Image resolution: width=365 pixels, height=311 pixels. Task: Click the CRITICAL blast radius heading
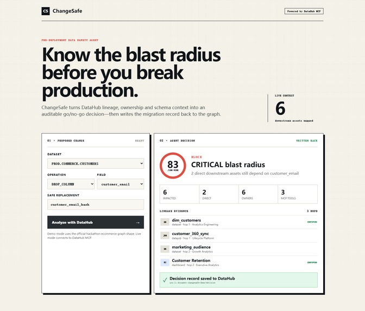pyautogui.click(x=228, y=164)
